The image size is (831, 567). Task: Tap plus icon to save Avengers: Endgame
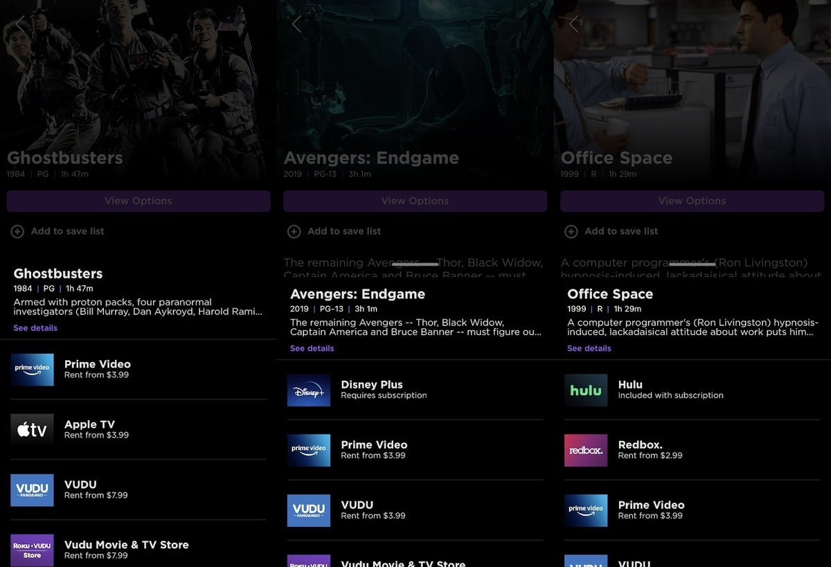(294, 231)
